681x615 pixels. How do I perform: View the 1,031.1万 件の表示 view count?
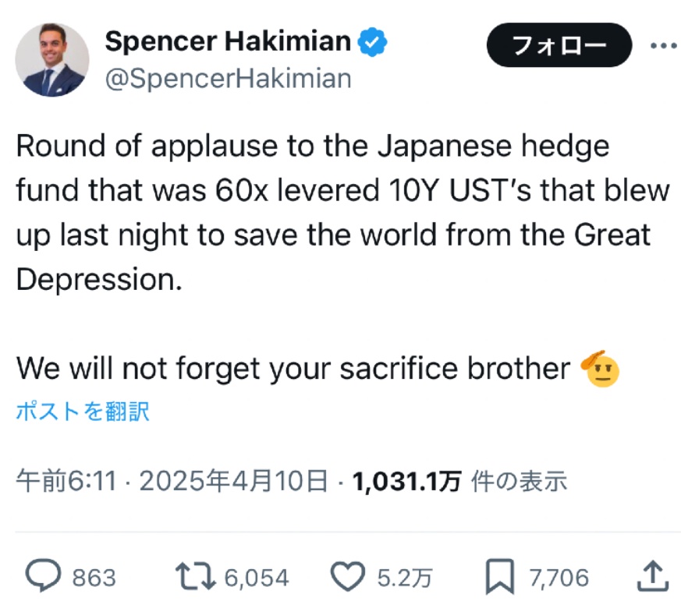pyautogui.click(x=459, y=482)
